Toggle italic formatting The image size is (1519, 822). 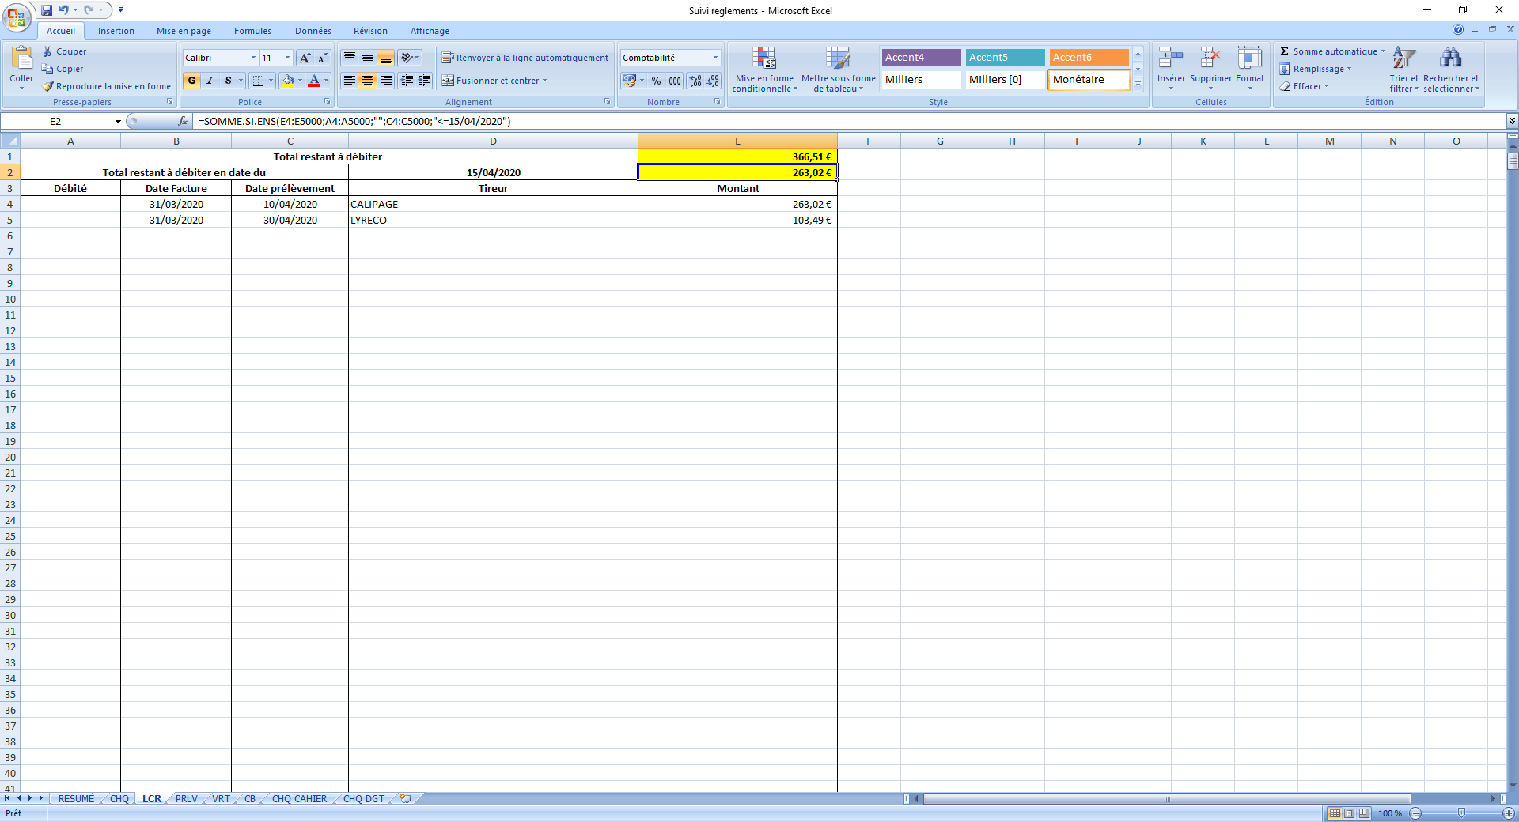[210, 81]
